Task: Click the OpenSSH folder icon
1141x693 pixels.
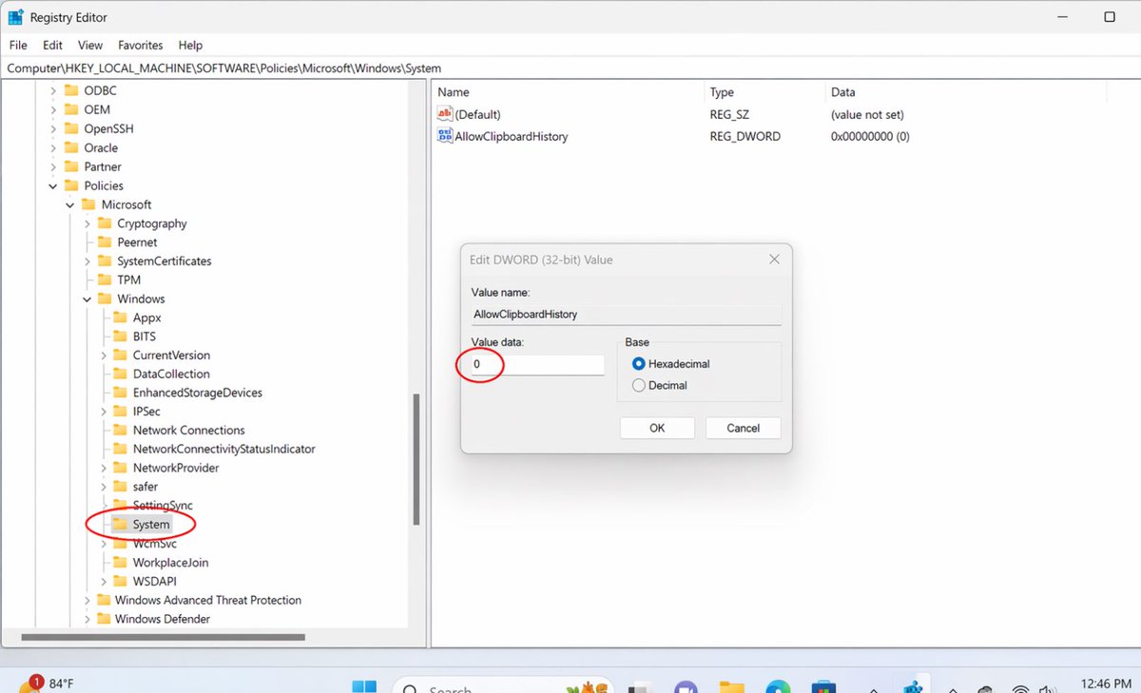Action: tap(71, 129)
